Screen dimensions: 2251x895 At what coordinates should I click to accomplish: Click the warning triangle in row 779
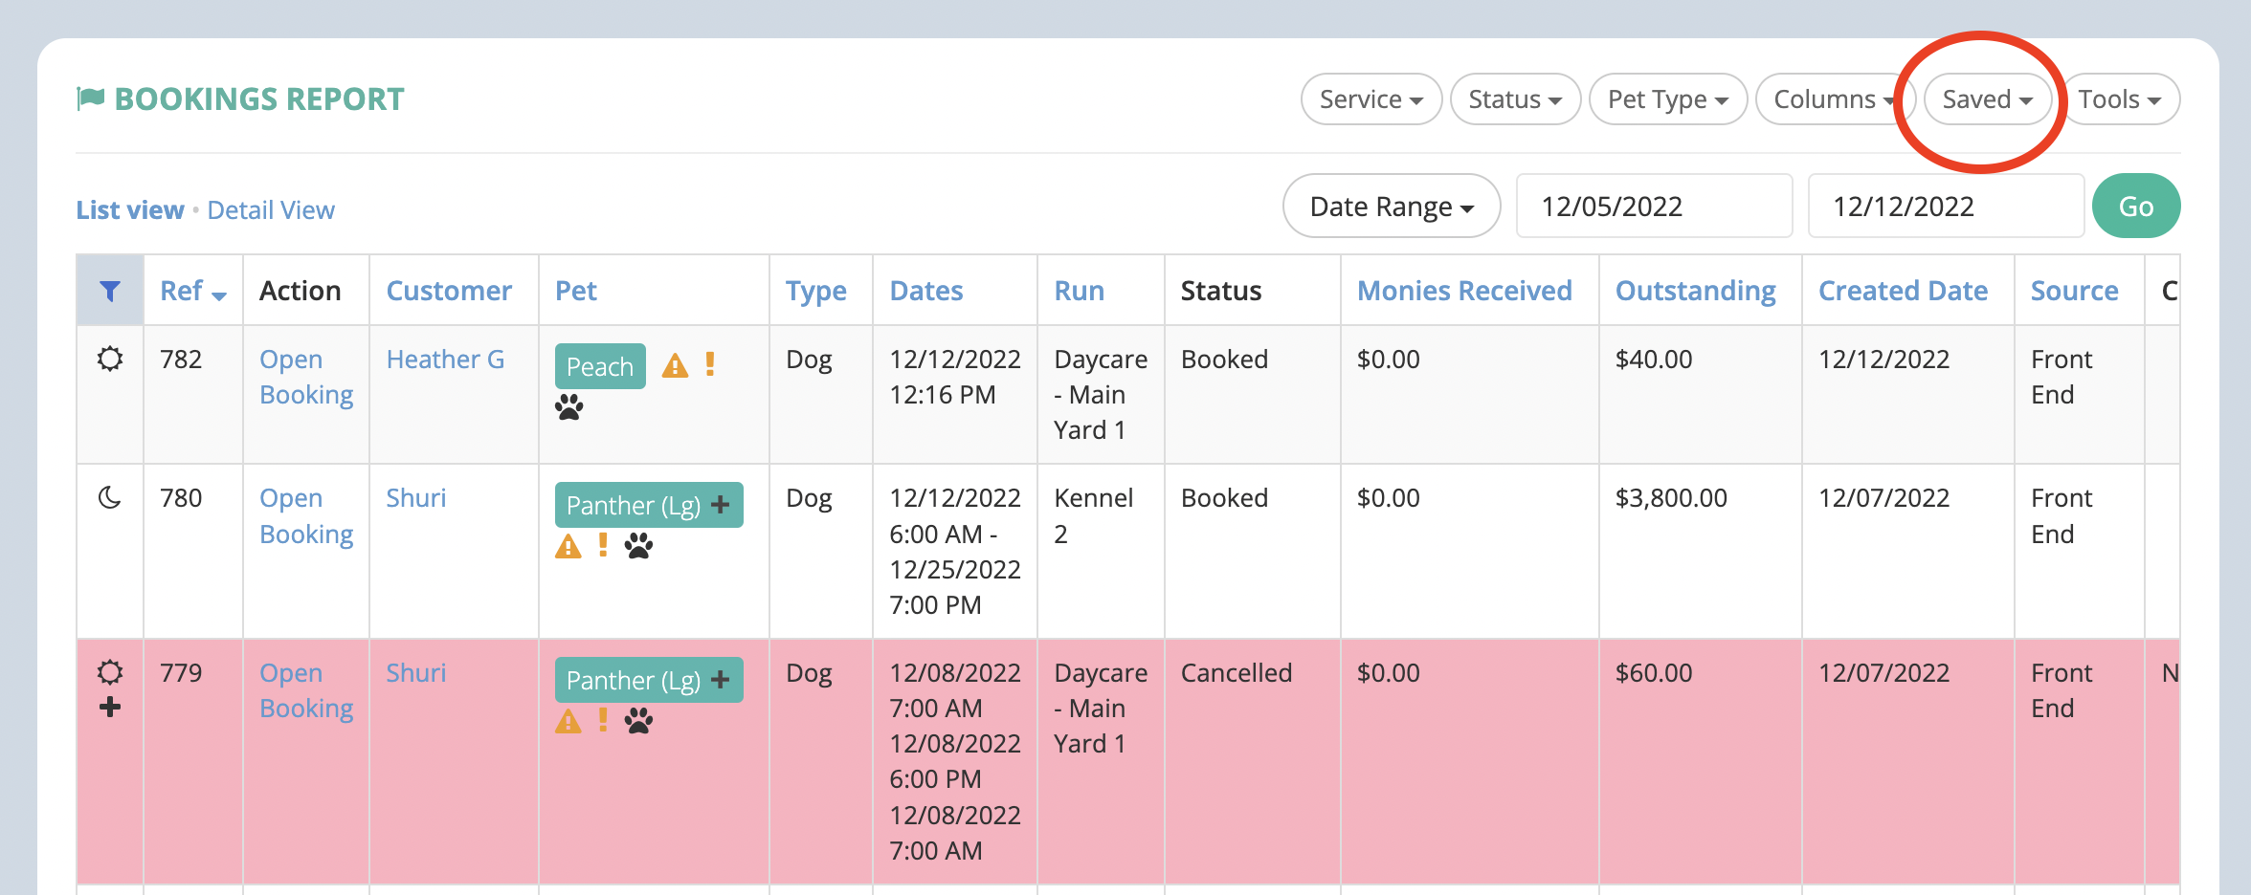coord(568,721)
